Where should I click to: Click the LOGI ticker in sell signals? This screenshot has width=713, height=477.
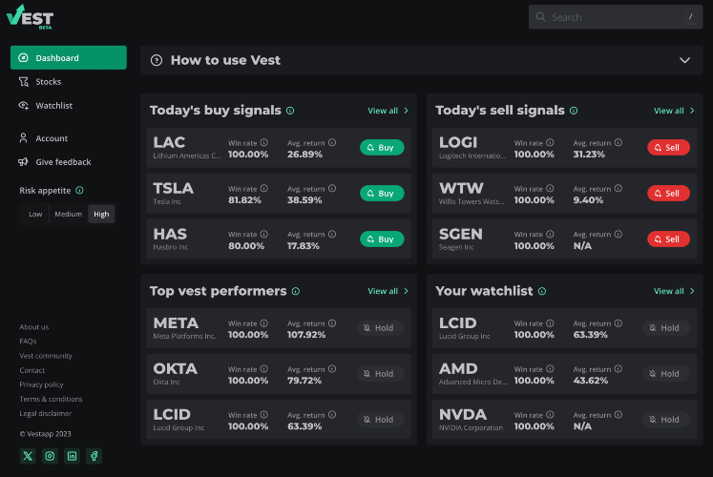pos(458,143)
